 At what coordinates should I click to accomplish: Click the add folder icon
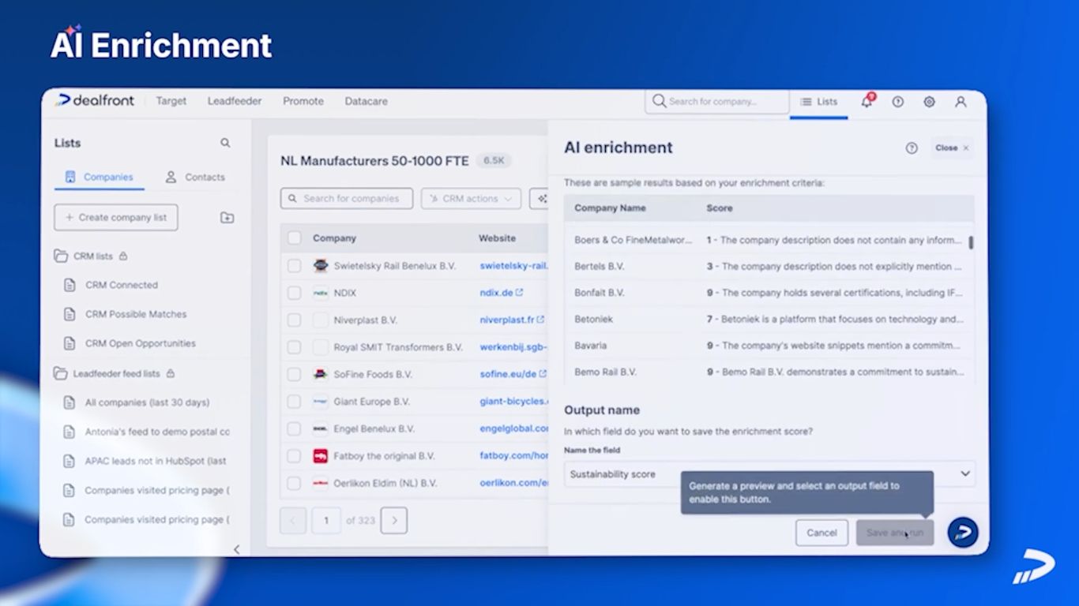pyautogui.click(x=227, y=218)
